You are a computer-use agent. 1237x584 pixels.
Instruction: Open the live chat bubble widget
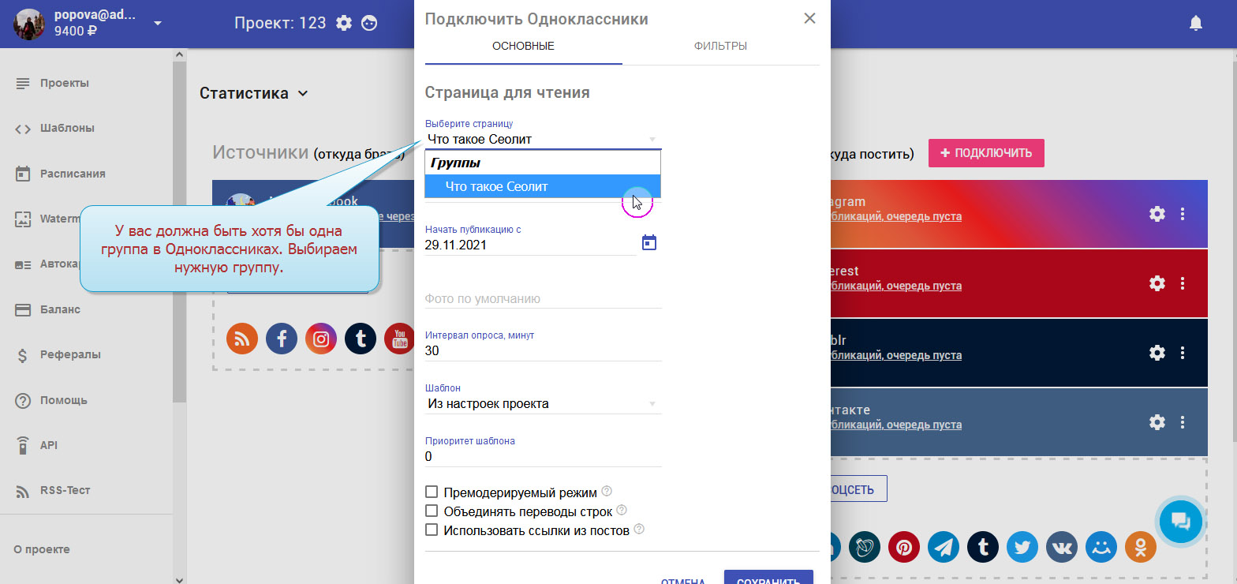(1180, 520)
